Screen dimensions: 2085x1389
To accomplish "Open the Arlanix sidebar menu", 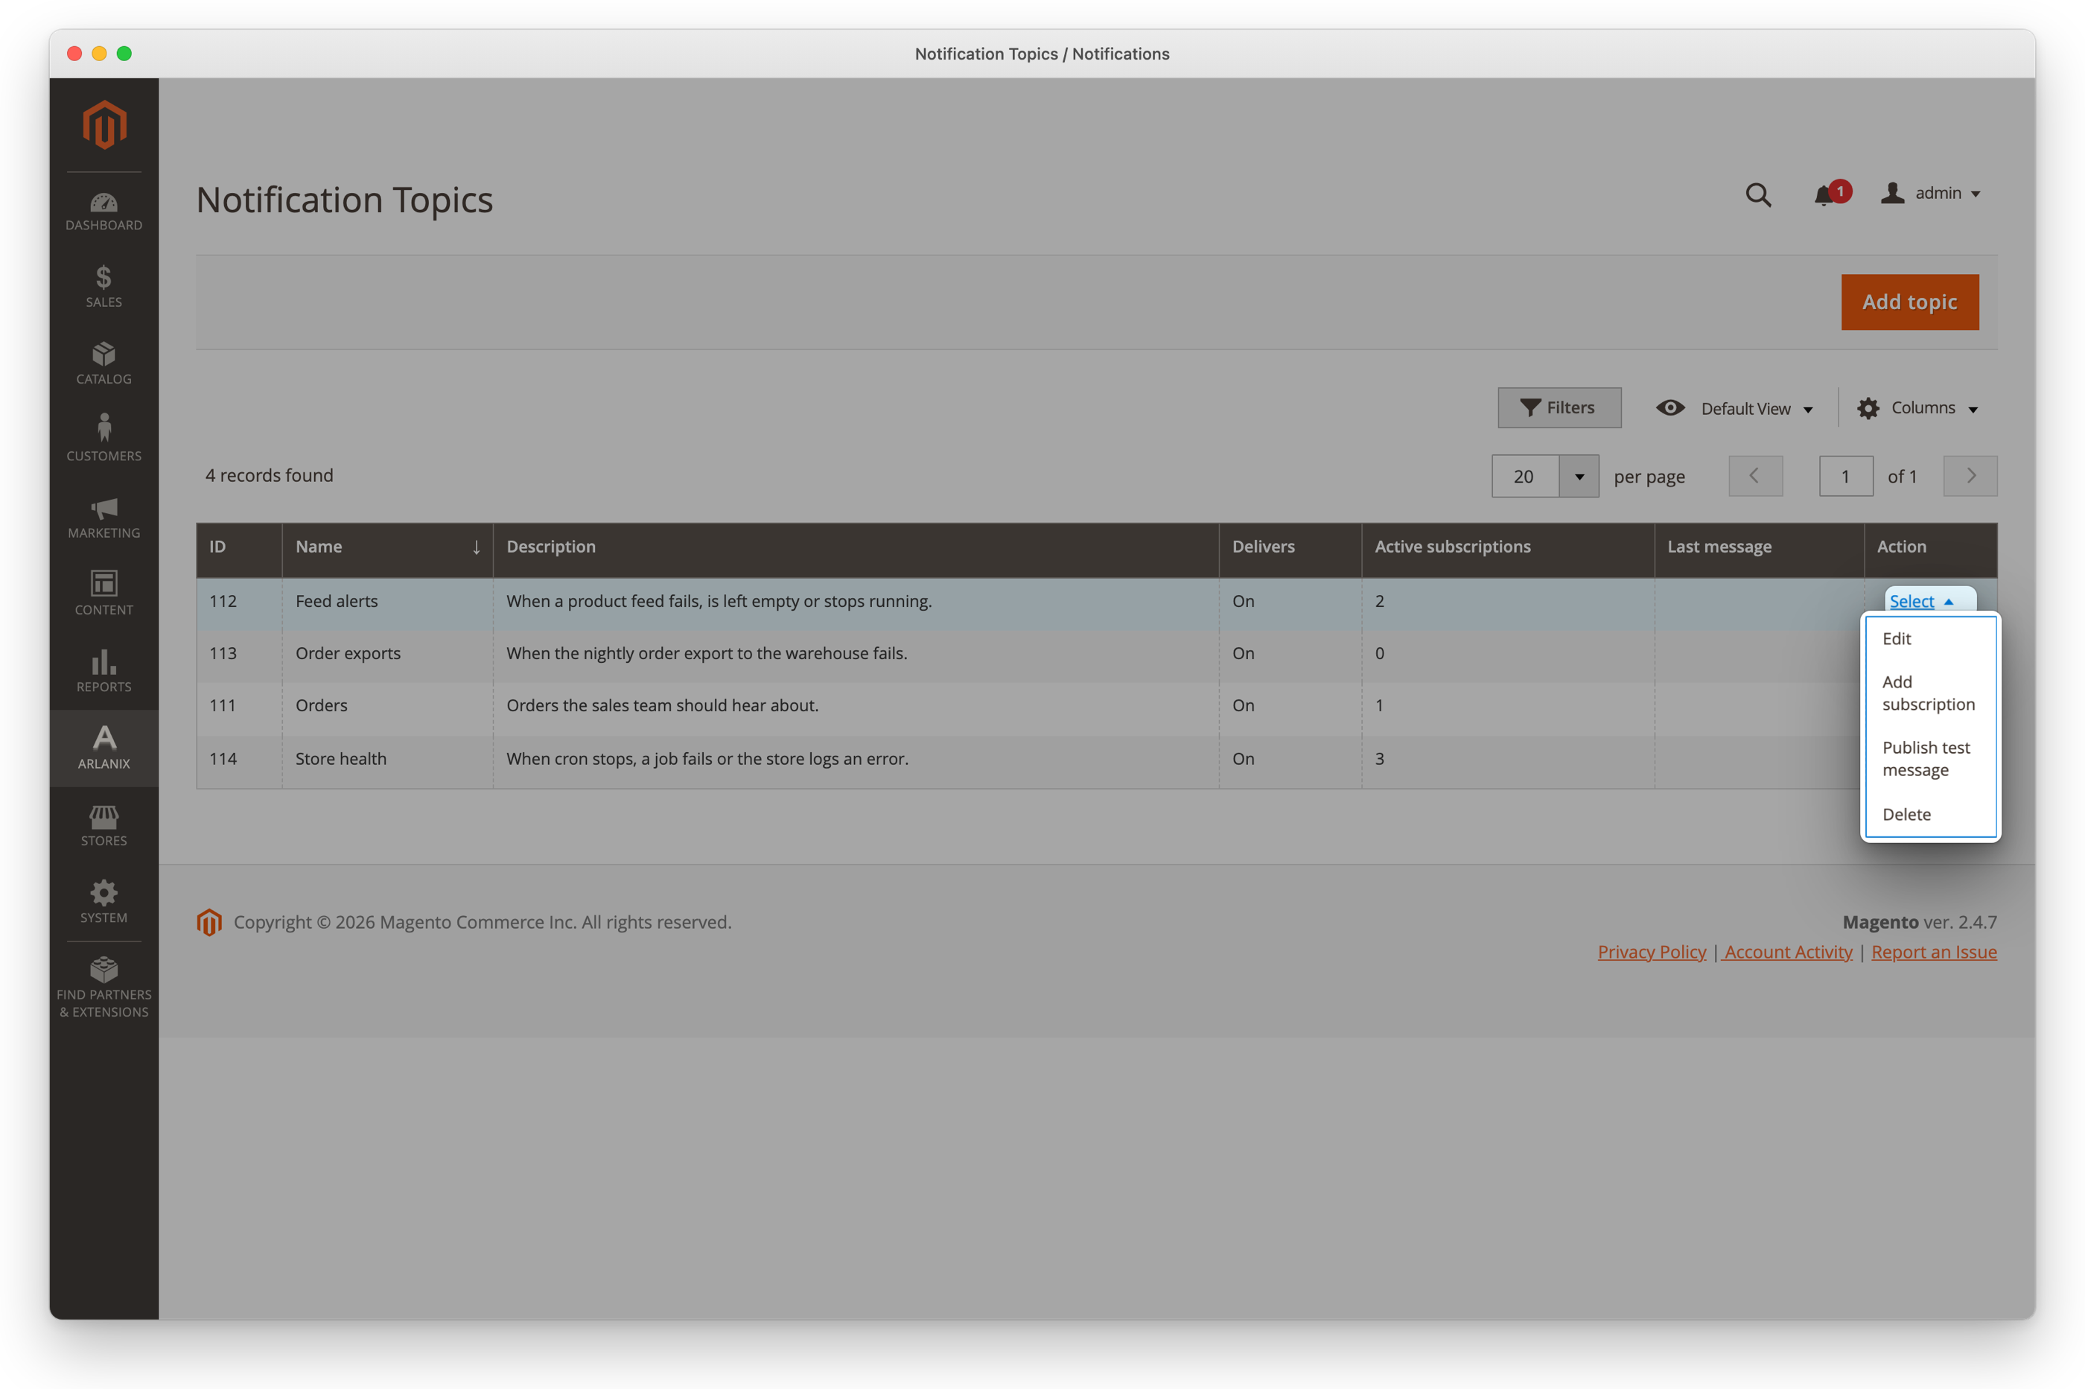I will tap(104, 748).
